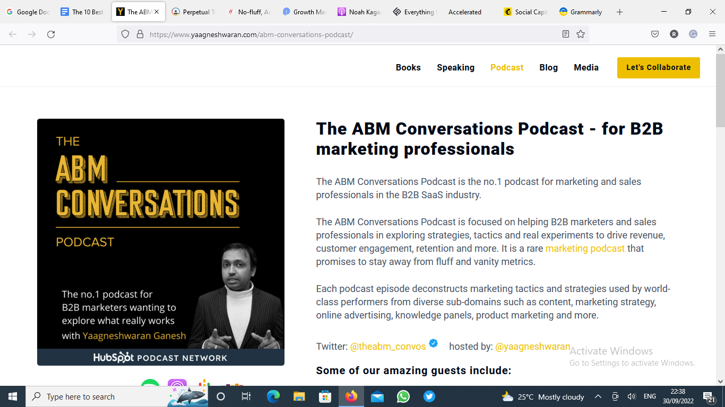Switch to the Everything tab
The height and width of the screenshot is (407, 725).
click(x=414, y=12)
